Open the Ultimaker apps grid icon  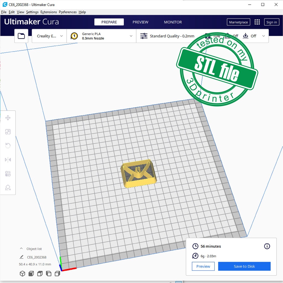257,22
